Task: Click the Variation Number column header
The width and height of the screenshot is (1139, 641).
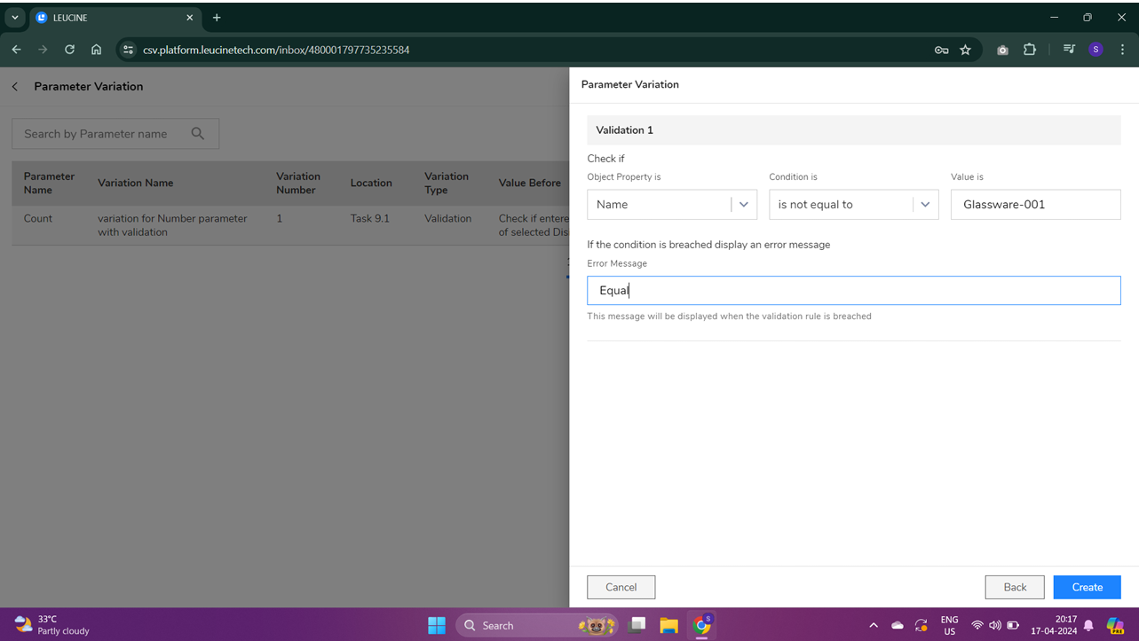Action: coord(298,183)
